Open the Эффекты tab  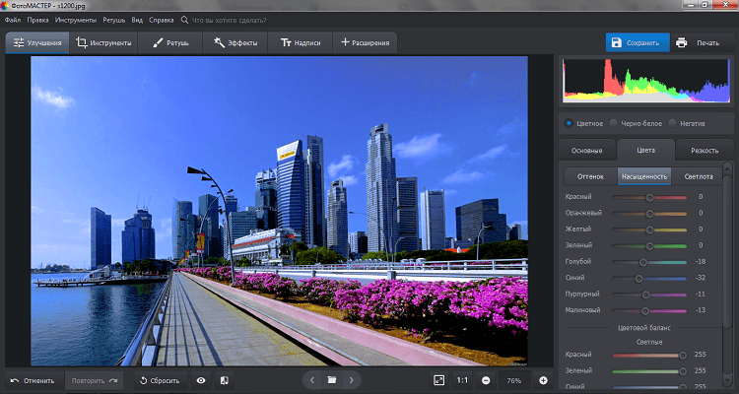point(235,42)
